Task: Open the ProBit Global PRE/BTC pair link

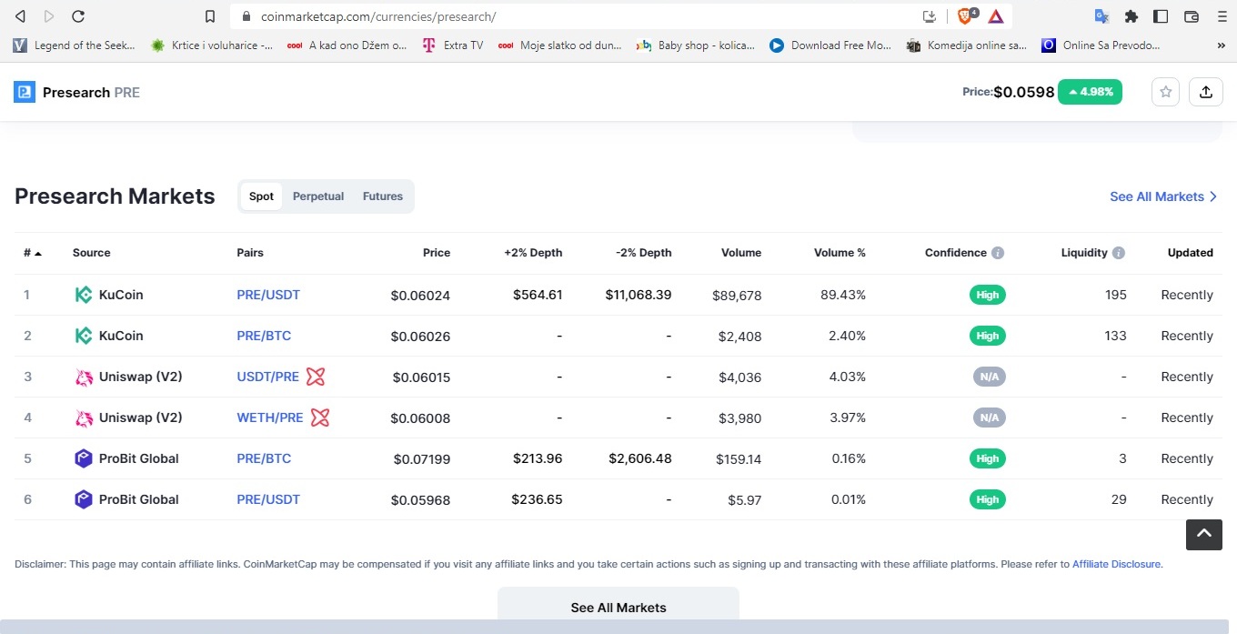Action: coord(264,458)
